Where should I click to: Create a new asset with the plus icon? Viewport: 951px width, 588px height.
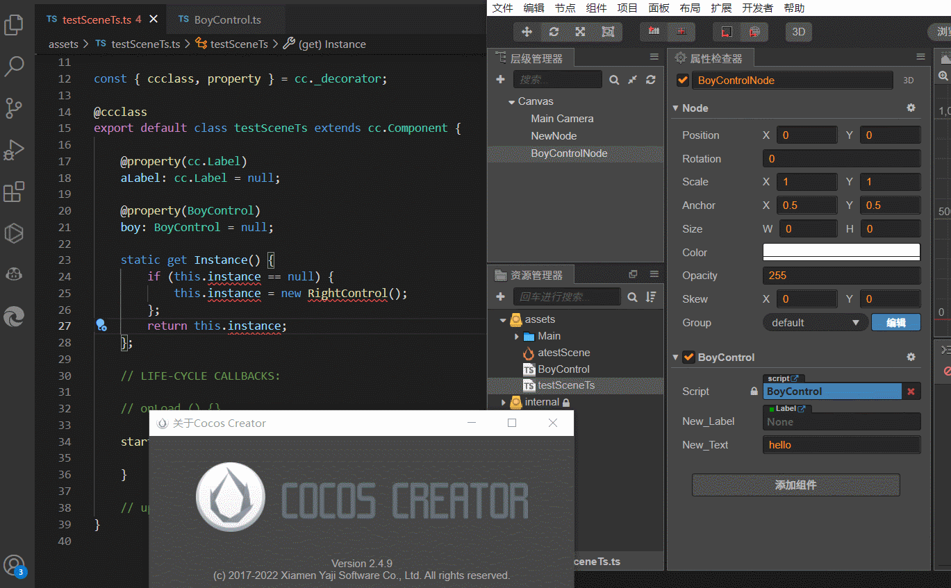500,297
